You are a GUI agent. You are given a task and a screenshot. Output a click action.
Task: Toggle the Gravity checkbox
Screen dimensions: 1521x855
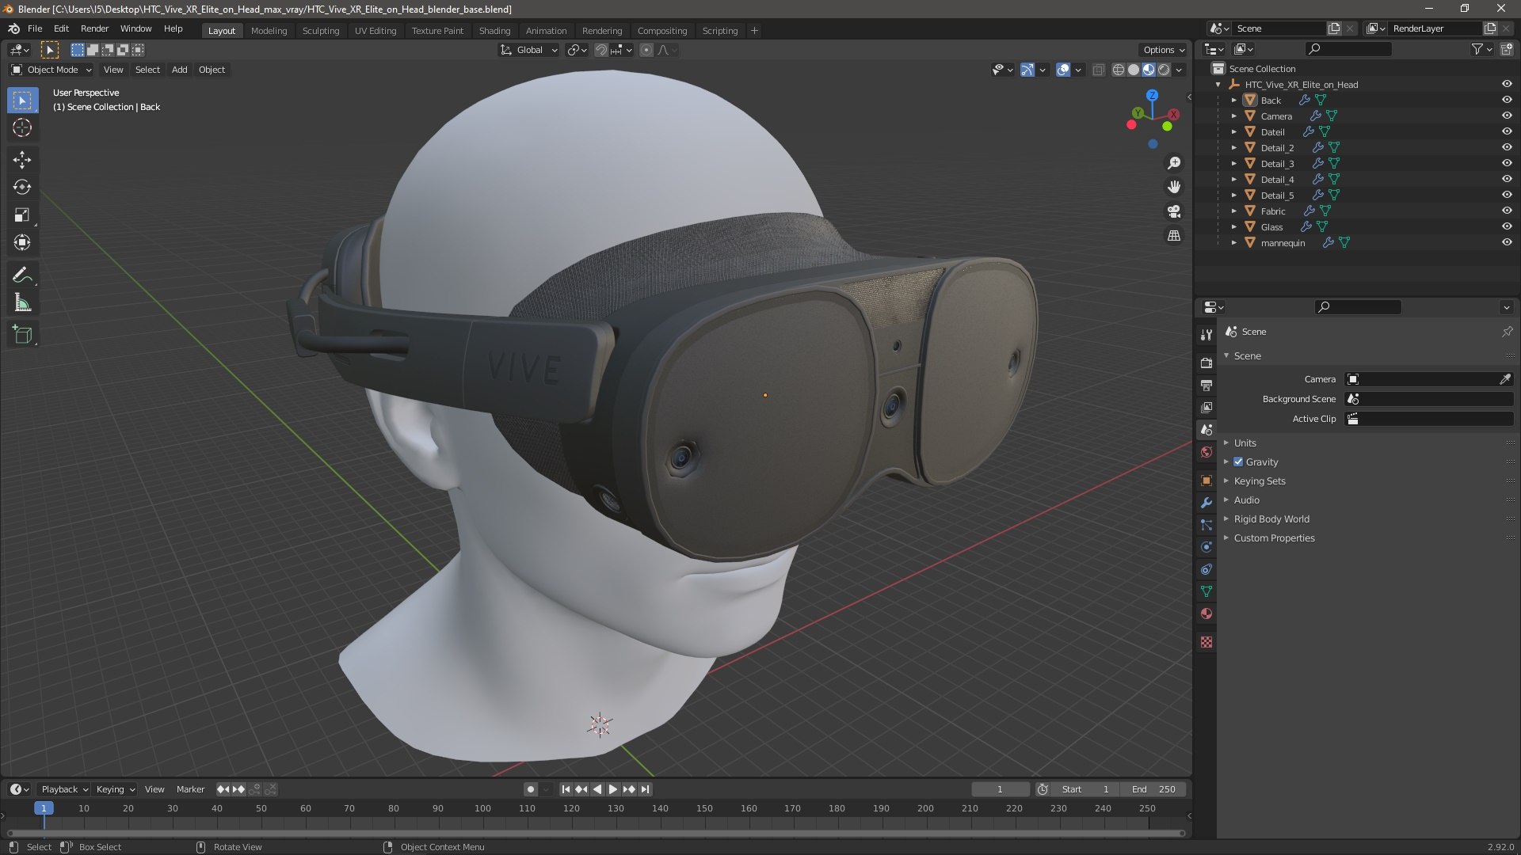coord(1238,462)
